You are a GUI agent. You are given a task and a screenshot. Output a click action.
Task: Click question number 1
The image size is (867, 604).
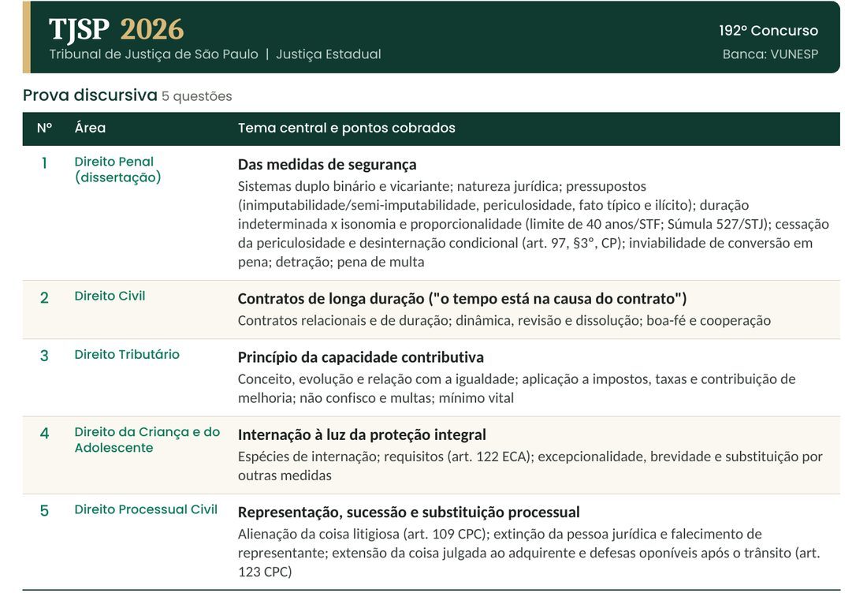44,163
